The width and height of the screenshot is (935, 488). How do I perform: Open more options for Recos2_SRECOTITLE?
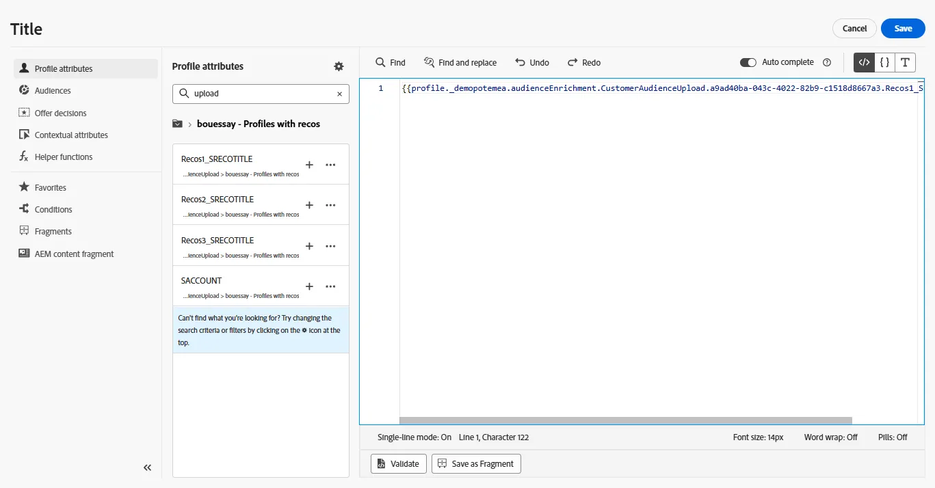(x=330, y=205)
